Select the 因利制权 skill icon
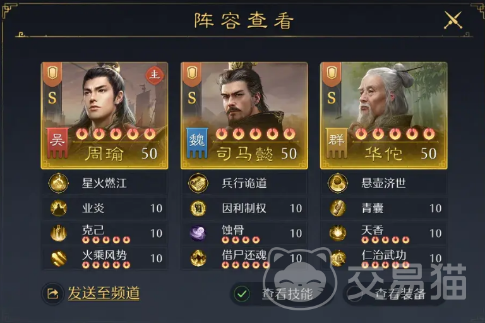Viewport: 485px width, 323px height. [198, 208]
